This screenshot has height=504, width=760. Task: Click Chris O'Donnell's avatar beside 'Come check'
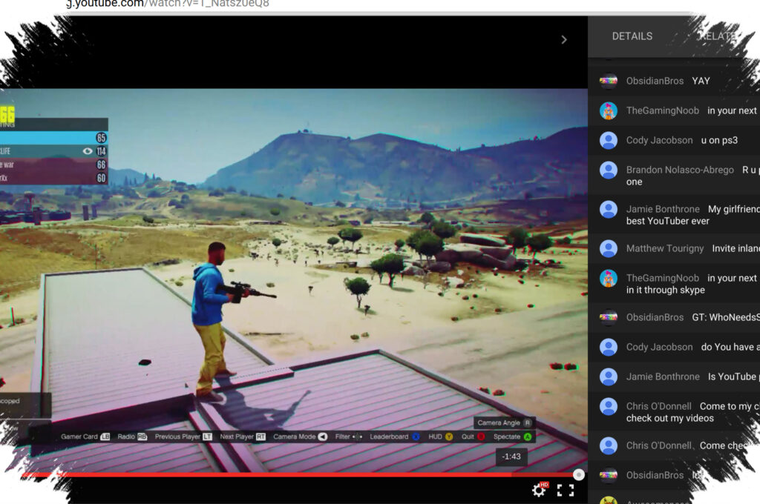[609, 445]
